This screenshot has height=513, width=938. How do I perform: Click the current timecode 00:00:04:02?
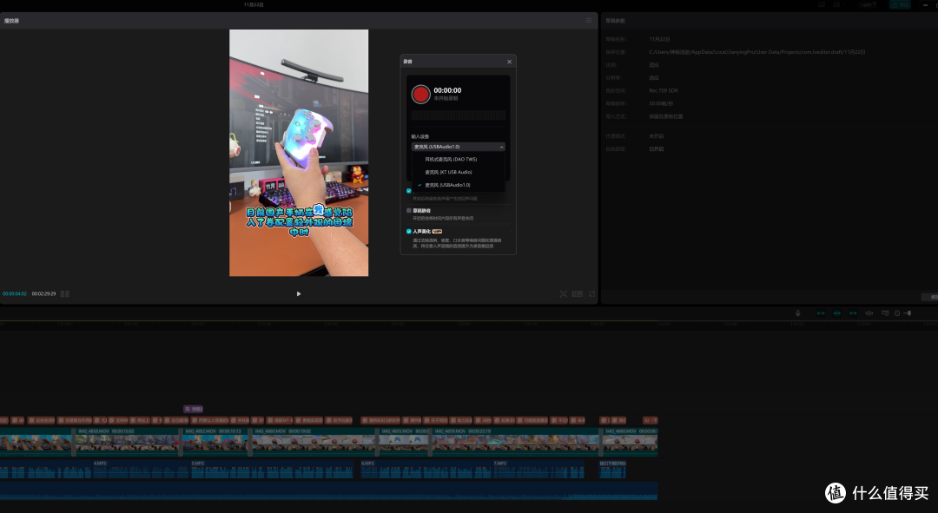(15, 293)
